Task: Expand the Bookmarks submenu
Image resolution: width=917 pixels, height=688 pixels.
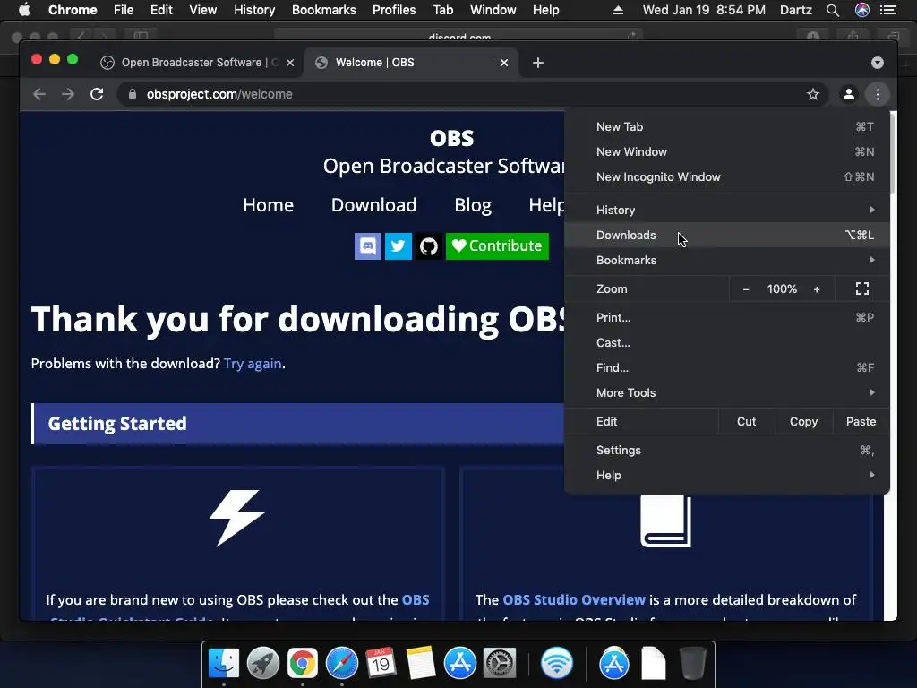Action: [x=727, y=260]
